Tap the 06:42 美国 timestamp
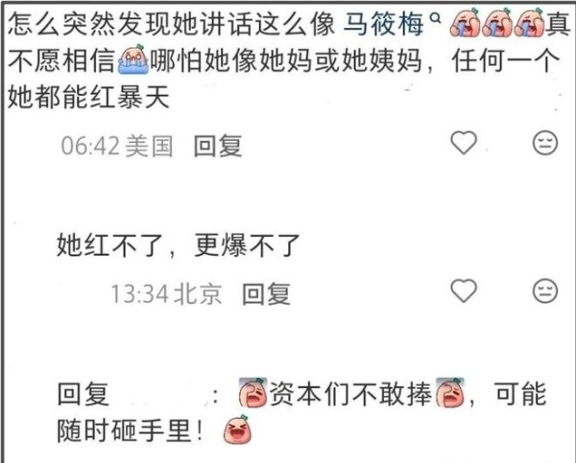Viewport: 576px width, 463px height. [x=117, y=146]
